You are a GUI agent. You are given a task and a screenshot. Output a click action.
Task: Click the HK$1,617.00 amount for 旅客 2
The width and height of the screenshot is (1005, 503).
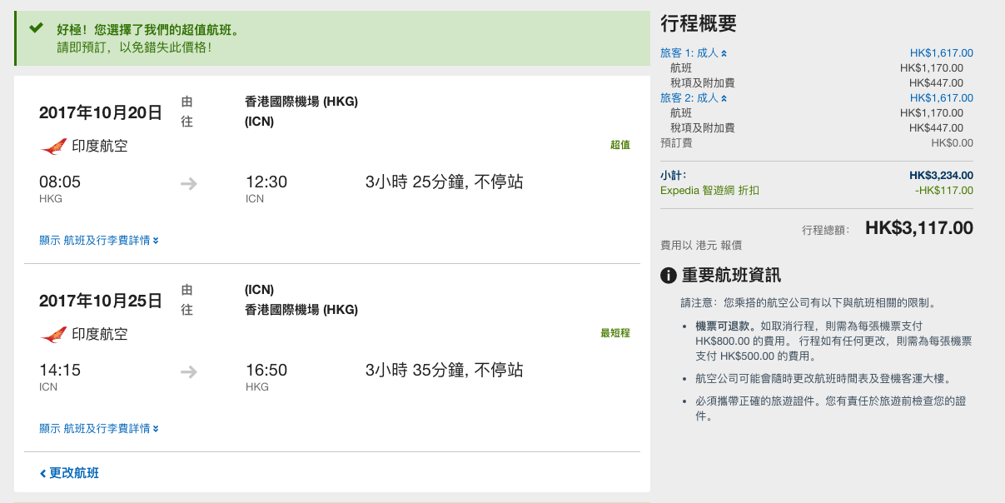point(942,98)
